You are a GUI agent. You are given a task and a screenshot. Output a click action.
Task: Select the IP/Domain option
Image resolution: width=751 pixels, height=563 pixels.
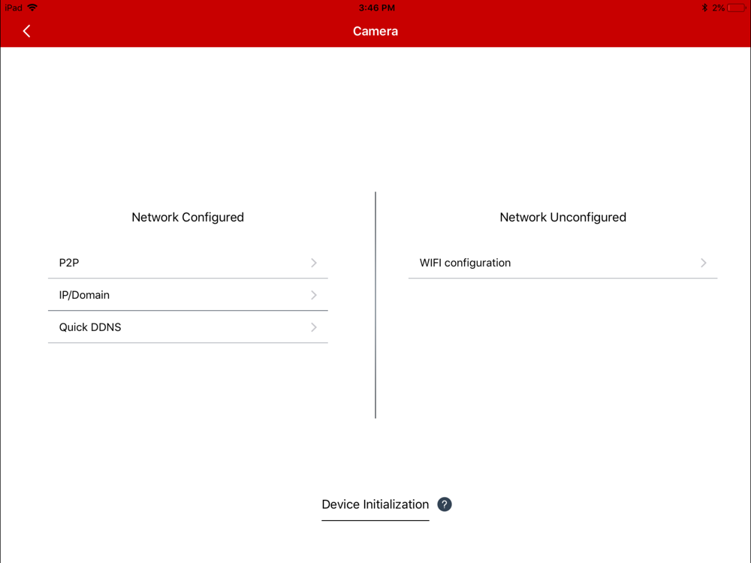pyautogui.click(x=188, y=295)
